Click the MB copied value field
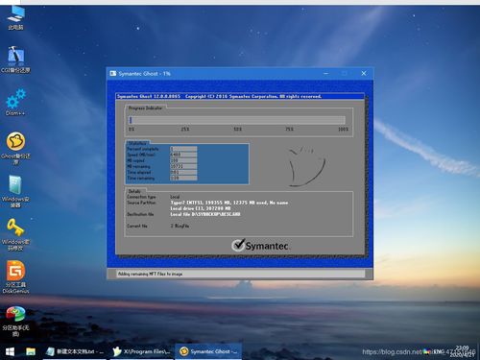The image size is (480, 360). point(183,160)
